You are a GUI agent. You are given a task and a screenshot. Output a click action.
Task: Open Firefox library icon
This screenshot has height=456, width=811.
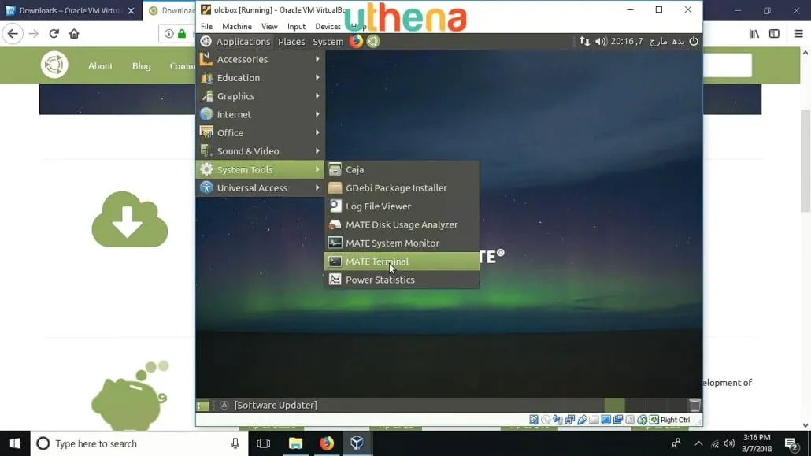coord(754,34)
